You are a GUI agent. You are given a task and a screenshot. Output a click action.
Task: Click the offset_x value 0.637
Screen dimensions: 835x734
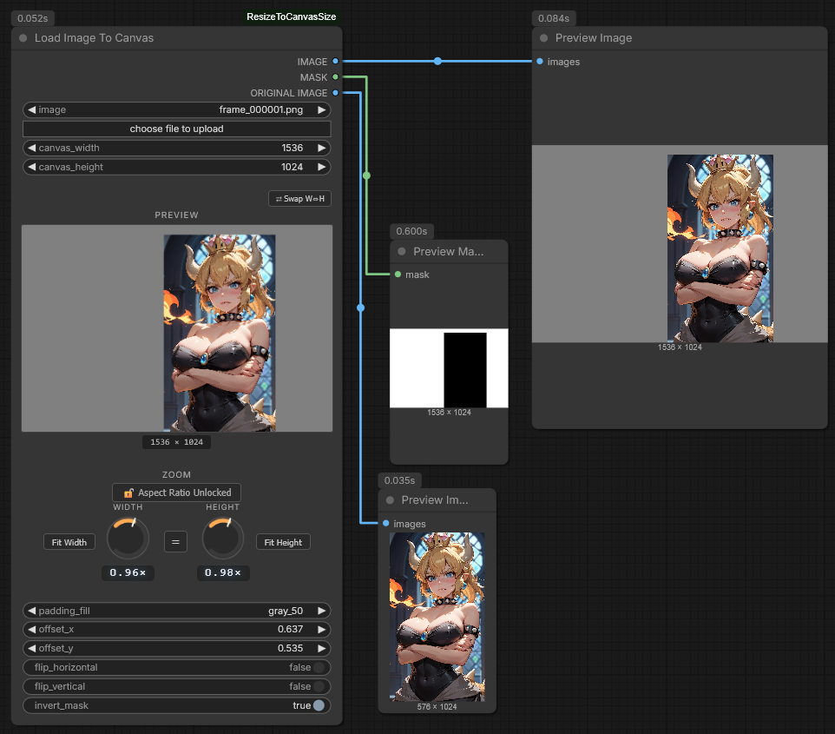coord(290,630)
